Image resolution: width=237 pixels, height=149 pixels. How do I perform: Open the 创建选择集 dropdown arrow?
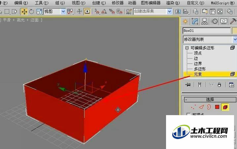click(170, 12)
